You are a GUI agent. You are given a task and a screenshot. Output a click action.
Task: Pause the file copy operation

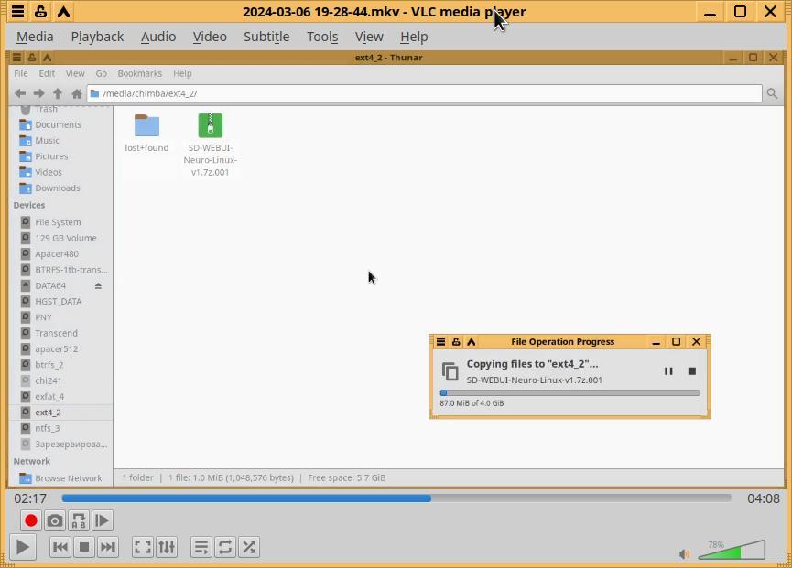click(x=668, y=371)
